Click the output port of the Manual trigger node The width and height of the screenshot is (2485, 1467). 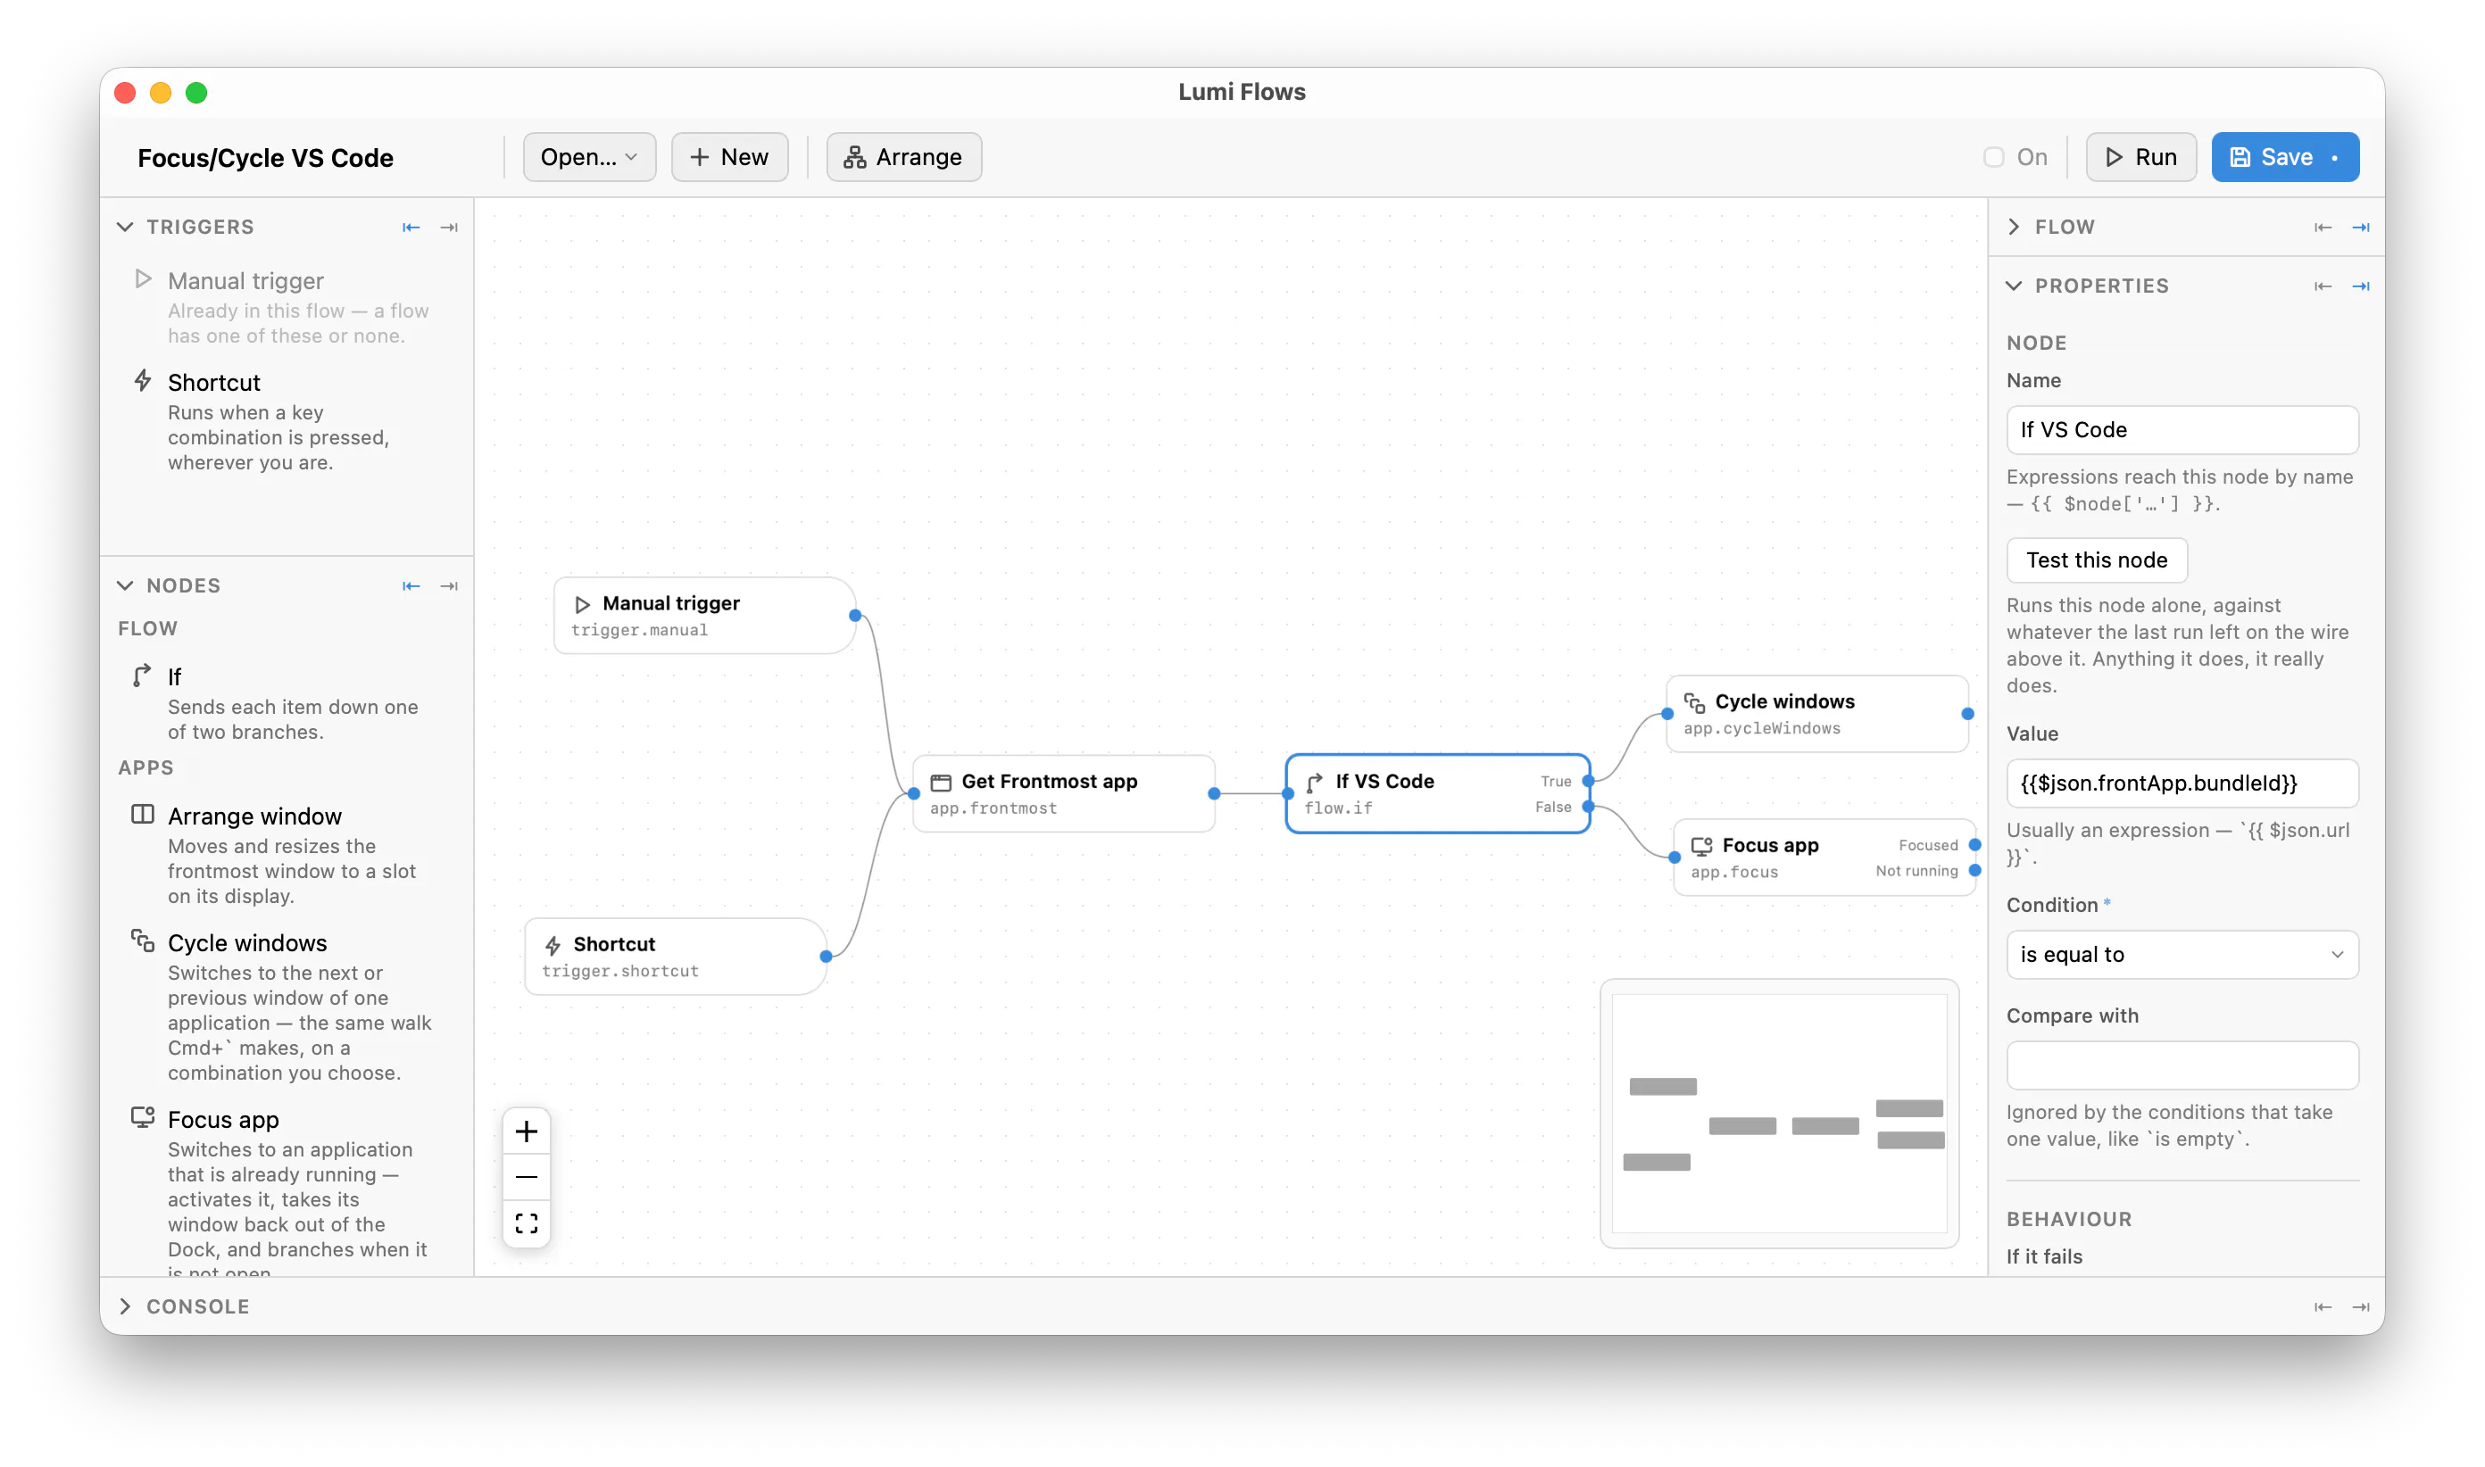(x=855, y=616)
